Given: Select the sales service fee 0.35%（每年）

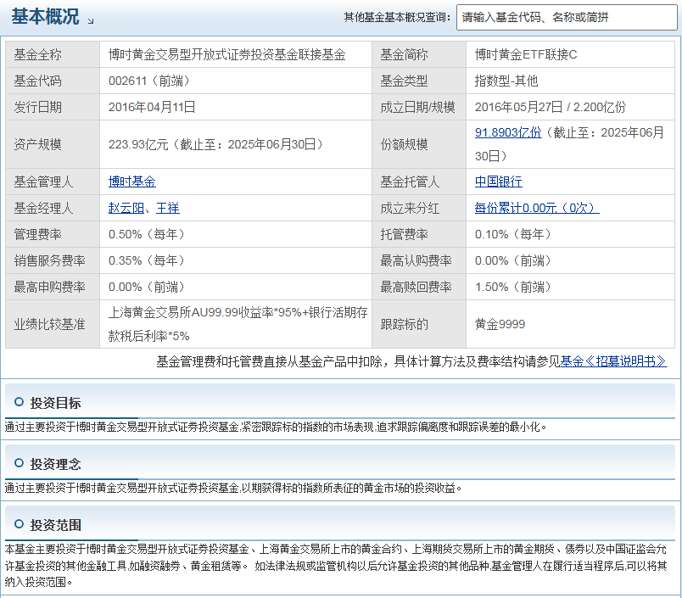Looking at the screenshot, I should pyautogui.click(x=147, y=261).
